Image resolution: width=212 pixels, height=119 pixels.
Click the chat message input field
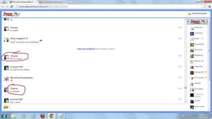coord(98,107)
